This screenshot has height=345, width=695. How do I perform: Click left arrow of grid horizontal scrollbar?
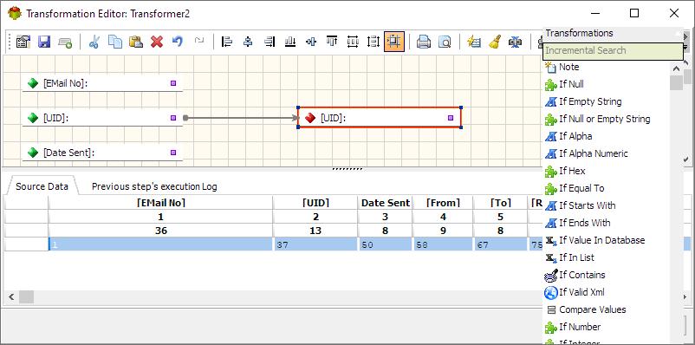[11, 296]
